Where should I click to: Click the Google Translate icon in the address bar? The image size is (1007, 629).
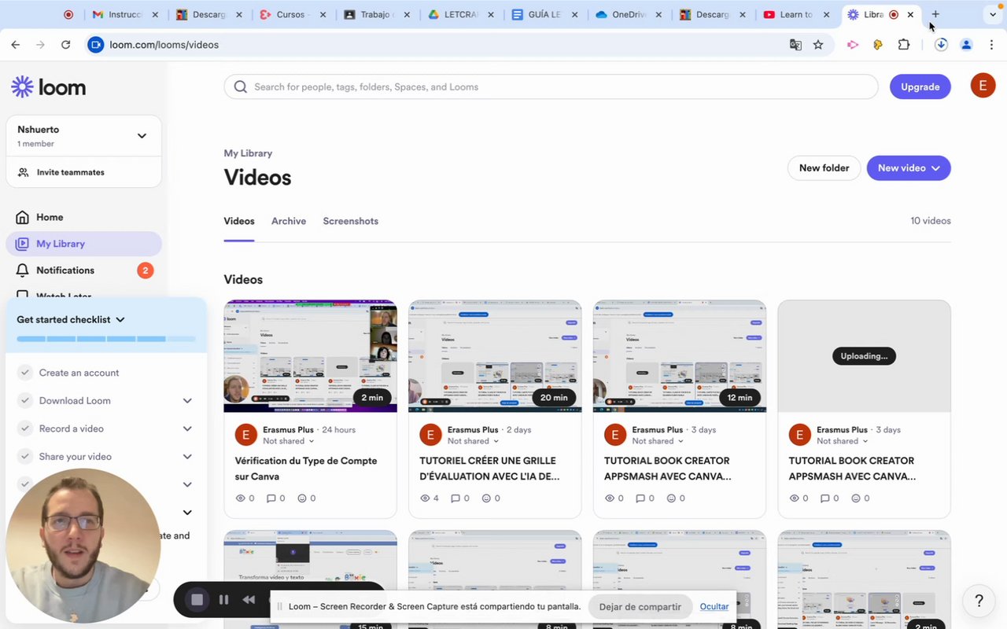(x=795, y=45)
